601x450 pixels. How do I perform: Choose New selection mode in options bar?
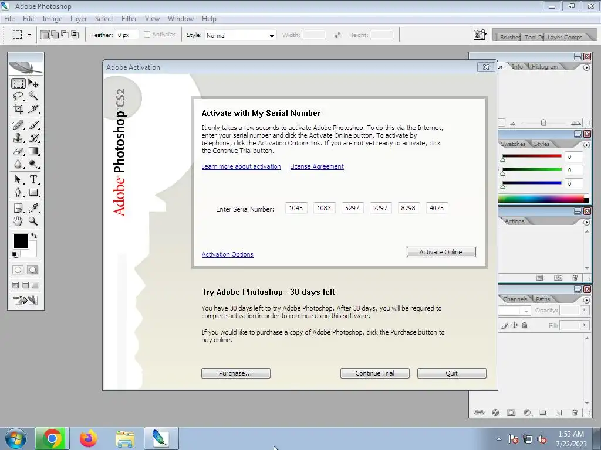(45, 35)
